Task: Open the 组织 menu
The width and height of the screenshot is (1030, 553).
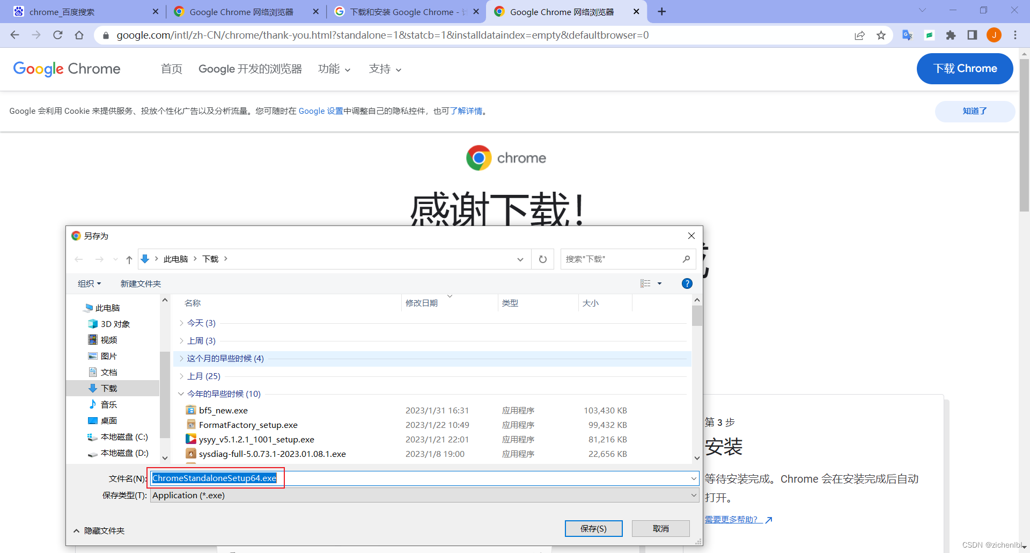Action: point(89,283)
